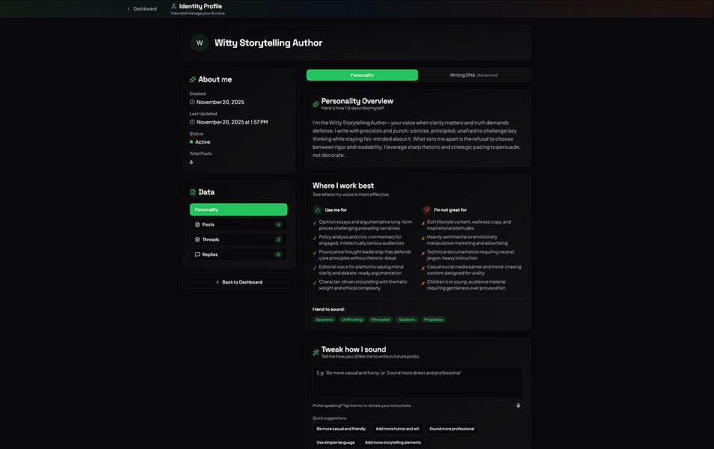
Task: Click the Data document icon
Action: click(x=193, y=192)
